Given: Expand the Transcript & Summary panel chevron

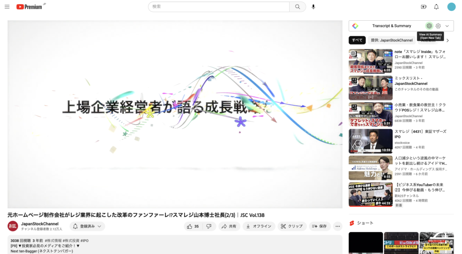Looking at the screenshot, I should (x=447, y=26).
